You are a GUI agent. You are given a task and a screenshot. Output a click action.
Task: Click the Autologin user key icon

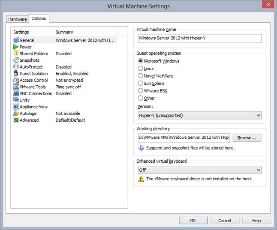pos(16,113)
